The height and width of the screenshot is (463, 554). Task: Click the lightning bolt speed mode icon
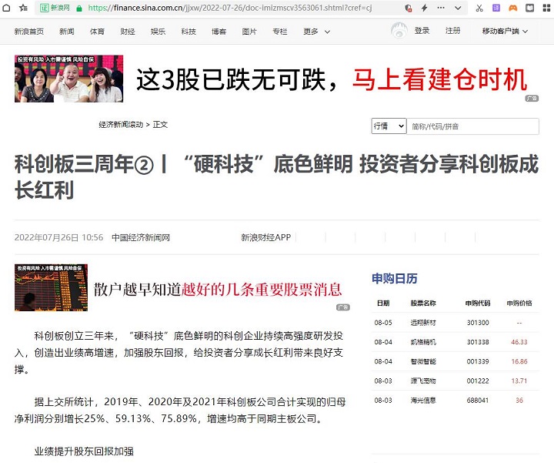tap(426, 8)
